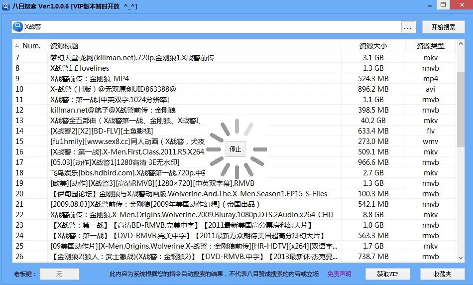Select row 18 飞鸟娱乐 bbs.hdbird.com result
The width and height of the screenshot is (473, 285).
[234, 173]
